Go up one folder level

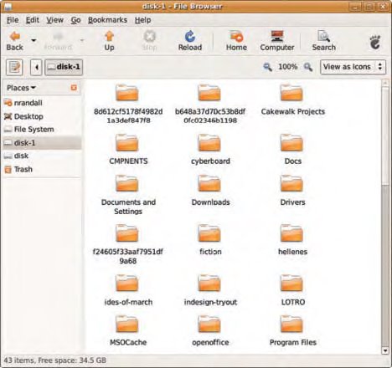109,41
